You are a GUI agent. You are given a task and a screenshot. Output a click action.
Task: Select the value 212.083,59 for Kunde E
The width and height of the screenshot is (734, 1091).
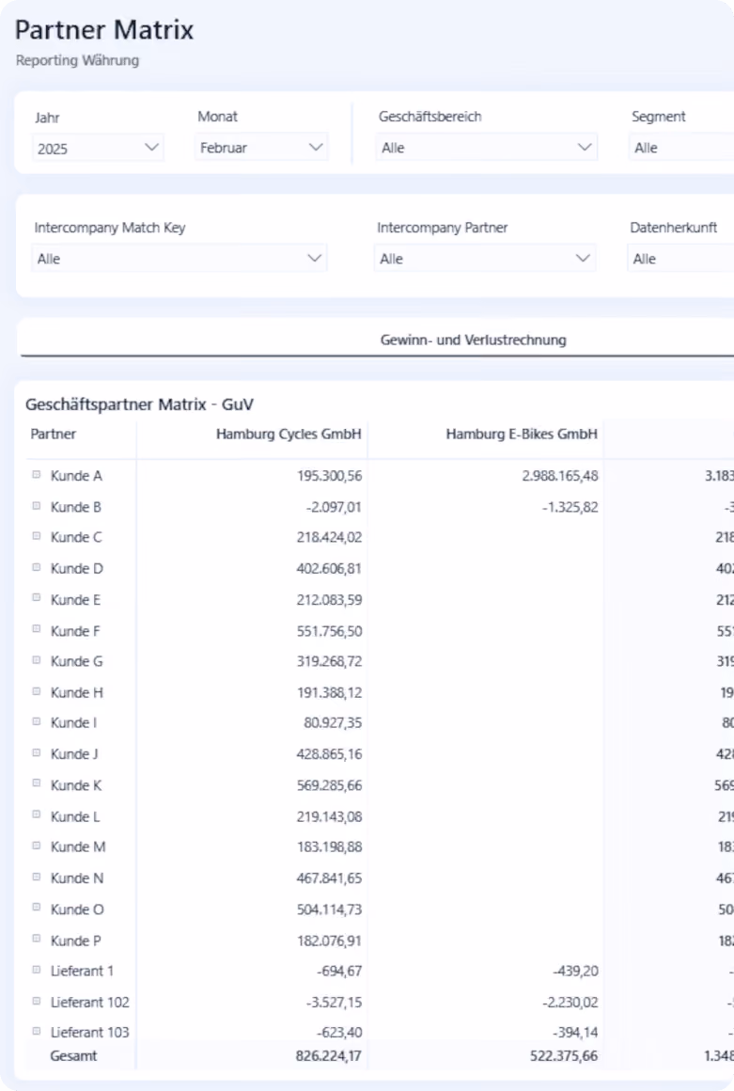(x=330, y=600)
